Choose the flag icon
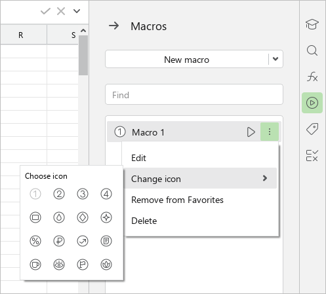Viewport: 326px width, 294px height. (x=83, y=265)
